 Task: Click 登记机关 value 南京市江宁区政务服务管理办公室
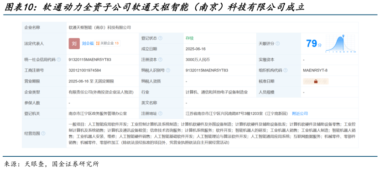tap(98, 113)
